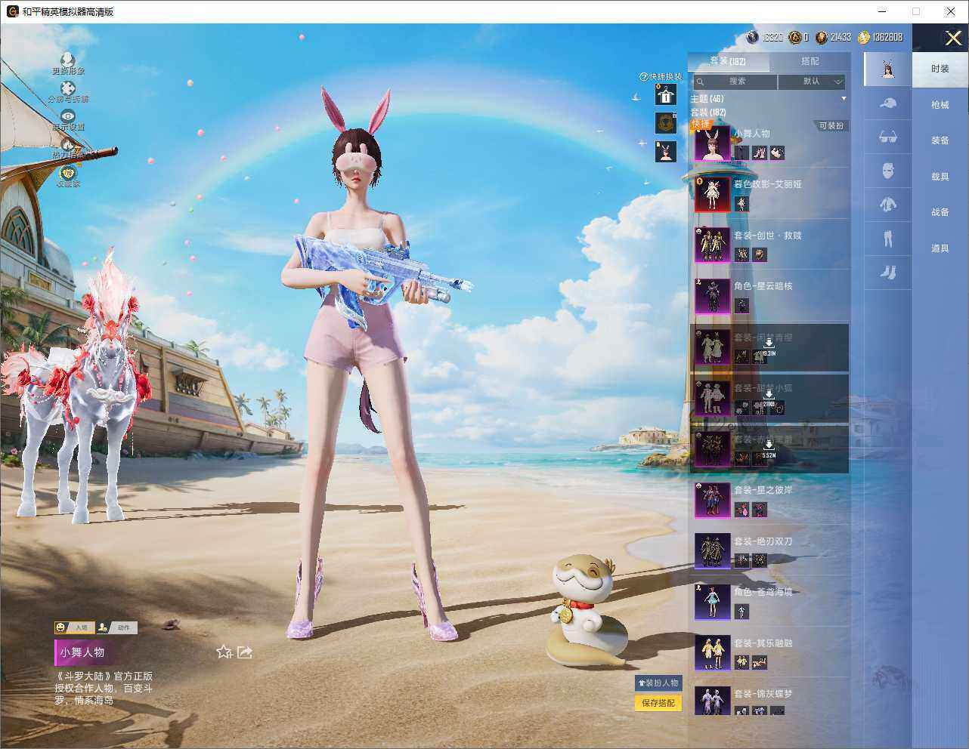Image resolution: width=969 pixels, height=749 pixels.
Task: Toggle the 展示设置 eye display settings
Action: pyautogui.click(x=68, y=116)
